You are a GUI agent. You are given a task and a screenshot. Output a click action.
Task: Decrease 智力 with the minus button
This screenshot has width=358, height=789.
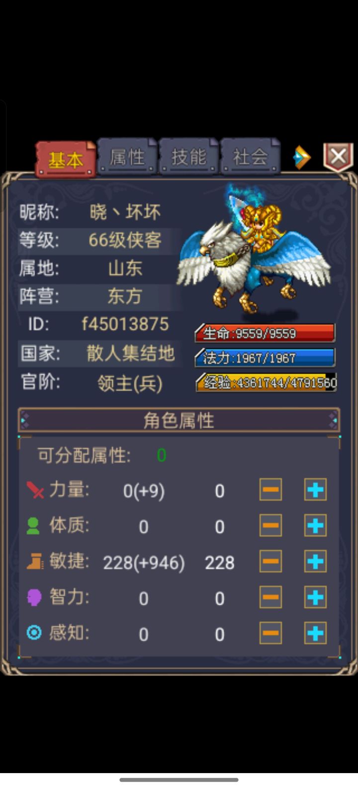[x=270, y=597]
